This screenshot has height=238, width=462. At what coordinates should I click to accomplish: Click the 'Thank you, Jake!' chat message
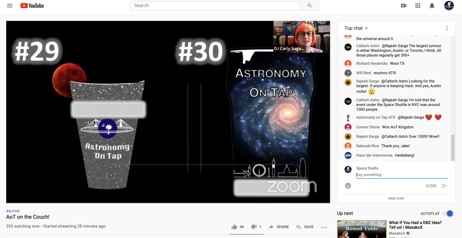(x=395, y=146)
